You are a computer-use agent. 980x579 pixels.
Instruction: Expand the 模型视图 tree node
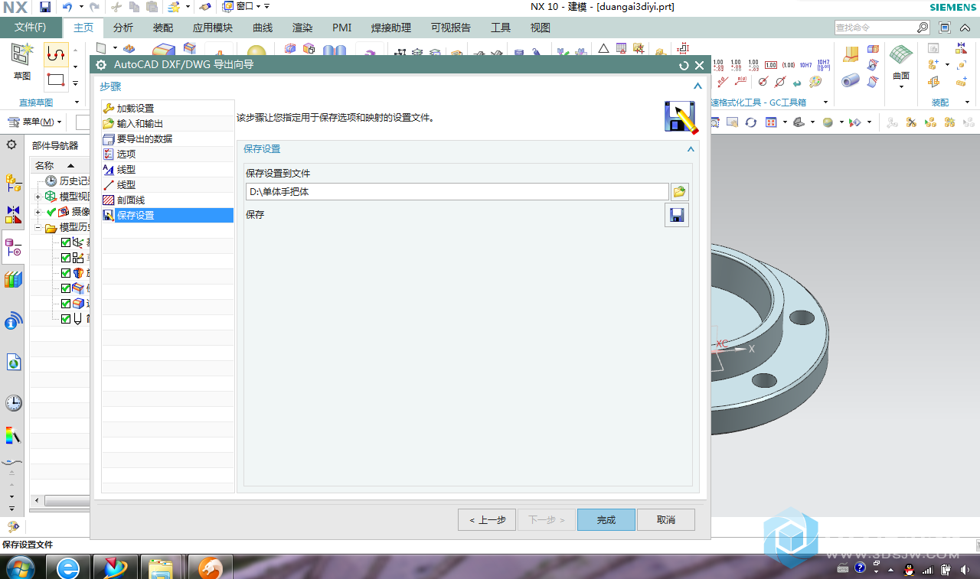pos(38,197)
